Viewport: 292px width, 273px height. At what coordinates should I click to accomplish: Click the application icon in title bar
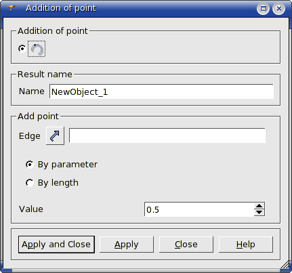point(11,8)
